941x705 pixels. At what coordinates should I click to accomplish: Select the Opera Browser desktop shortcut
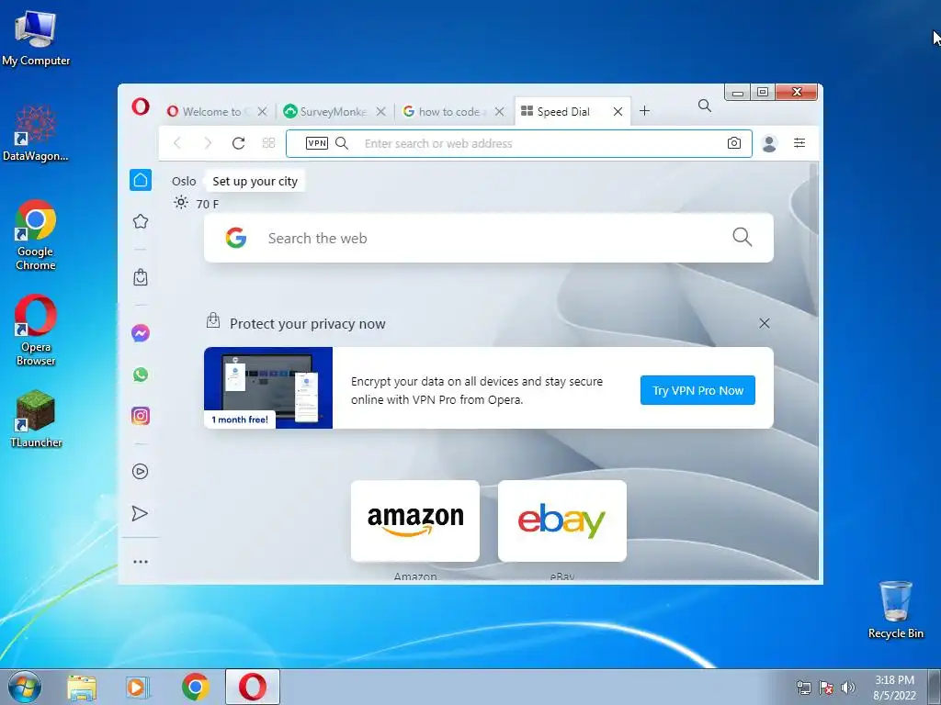36,330
